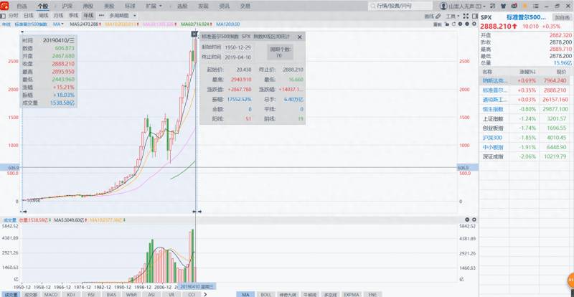The image size is (574, 297).
Task: Select 纳斯达克 row in index list
Action: 526,80
